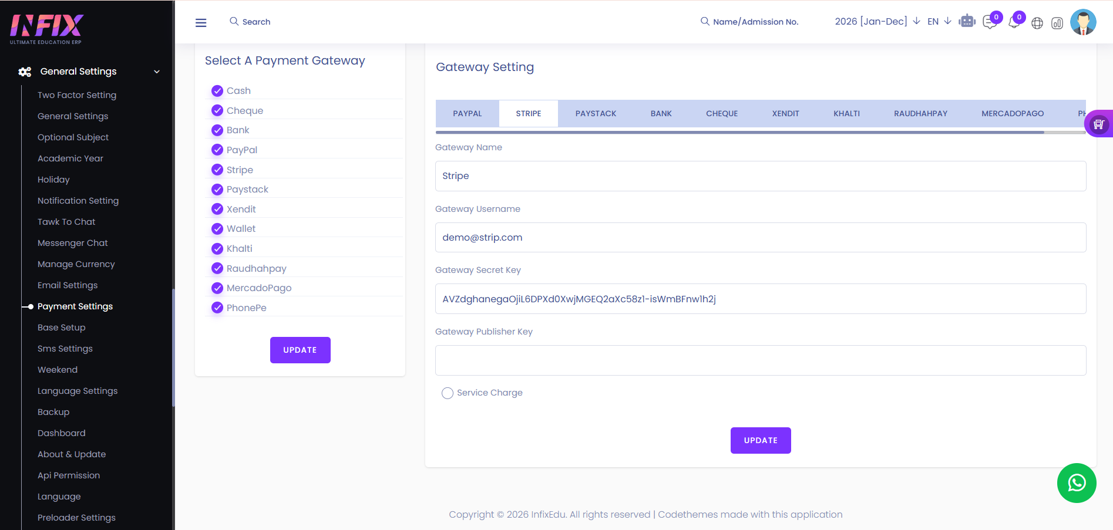Toggle the Xendit gateway checkbox
The width and height of the screenshot is (1113, 530).
(217, 209)
